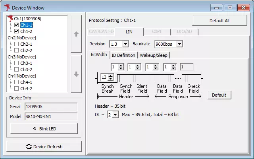Viewport: 254px width, 159px height.
Task: Open the Revision dropdown
Action: [125, 44]
